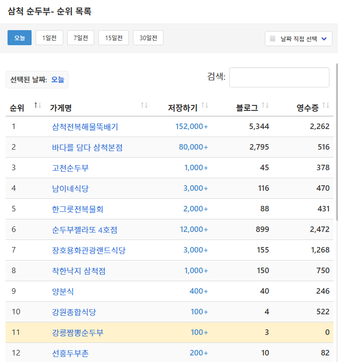Visit the 고천순두부 store page

click(70, 168)
